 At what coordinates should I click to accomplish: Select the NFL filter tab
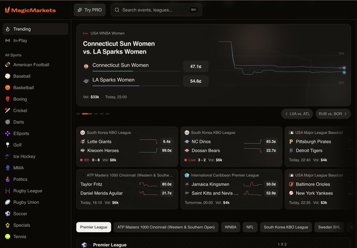[250, 227]
